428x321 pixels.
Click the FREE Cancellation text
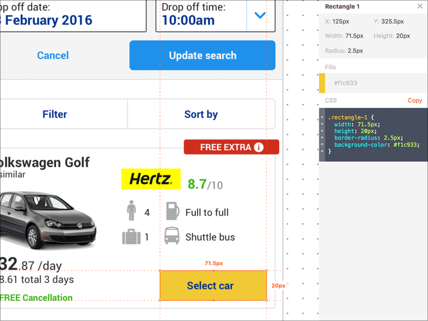point(36,297)
